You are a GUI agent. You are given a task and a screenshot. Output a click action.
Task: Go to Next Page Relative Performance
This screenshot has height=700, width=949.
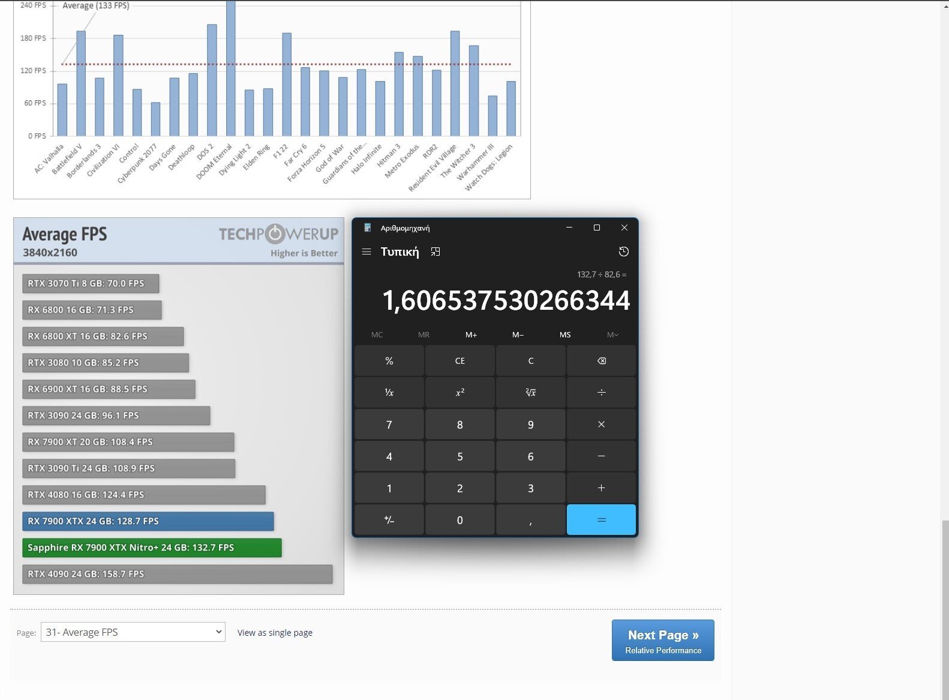point(663,641)
